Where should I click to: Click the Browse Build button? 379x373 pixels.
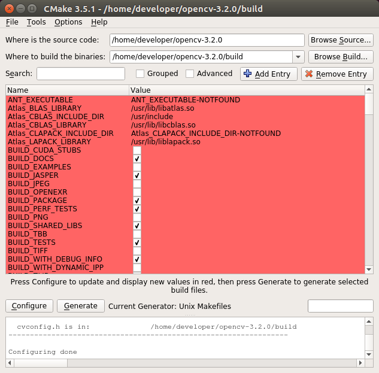[341, 57]
